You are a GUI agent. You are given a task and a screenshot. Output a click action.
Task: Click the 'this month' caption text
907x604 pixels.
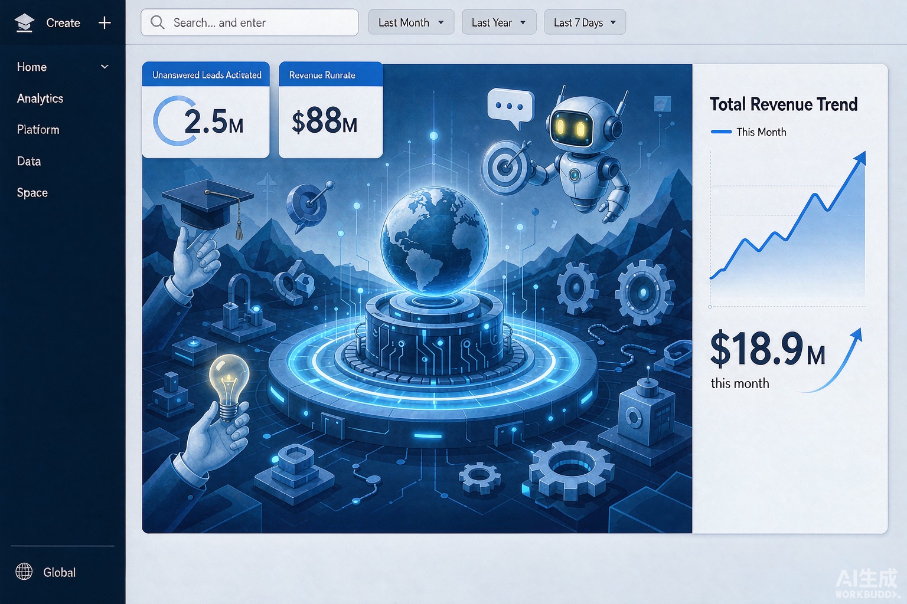(x=740, y=383)
